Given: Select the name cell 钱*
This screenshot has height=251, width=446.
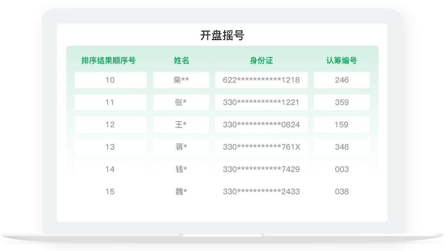Looking at the screenshot, I should point(181,169).
